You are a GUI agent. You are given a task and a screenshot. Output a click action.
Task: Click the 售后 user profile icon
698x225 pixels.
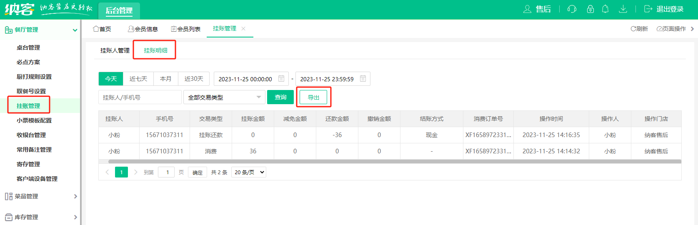click(x=528, y=9)
